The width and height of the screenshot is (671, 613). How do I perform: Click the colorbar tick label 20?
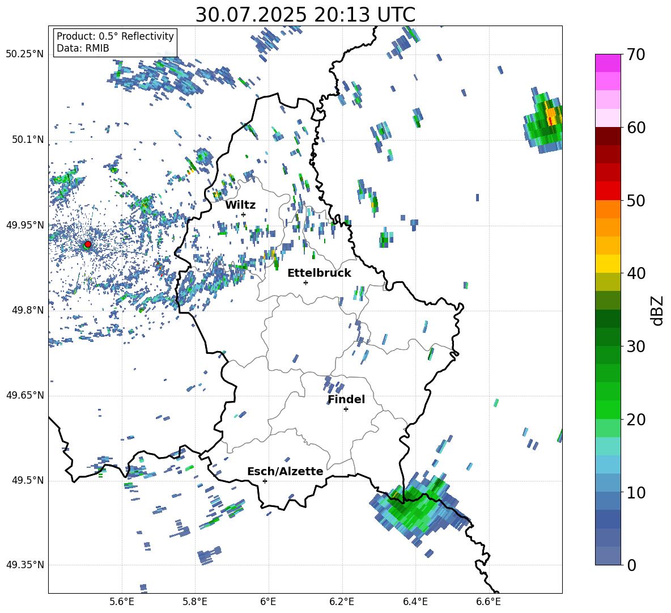636,420
